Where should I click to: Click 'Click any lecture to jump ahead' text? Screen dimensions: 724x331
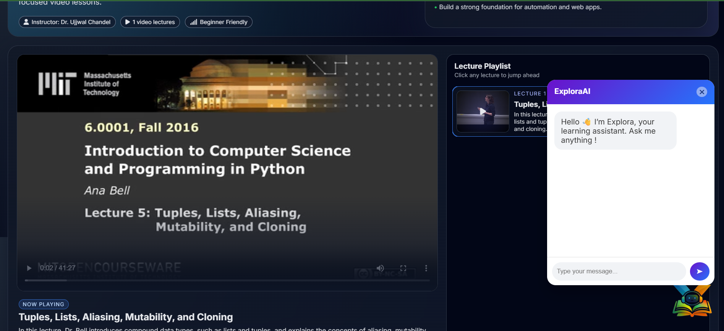pyautogui.click(x=497, y=75)
